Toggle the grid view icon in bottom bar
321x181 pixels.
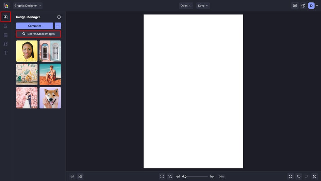80,176
